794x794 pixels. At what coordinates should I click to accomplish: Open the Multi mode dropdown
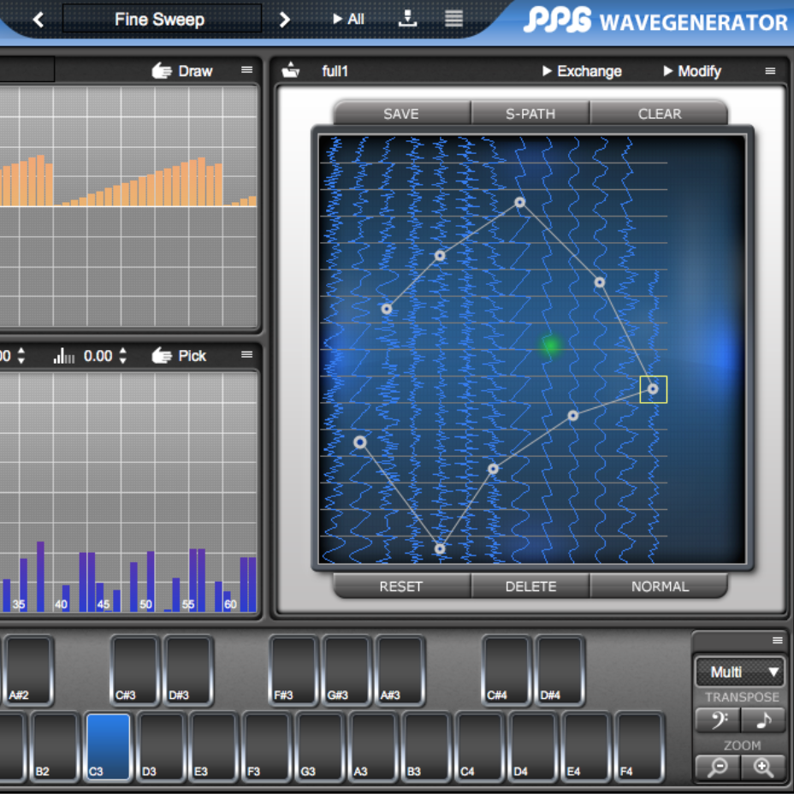[x=739, y=673]
